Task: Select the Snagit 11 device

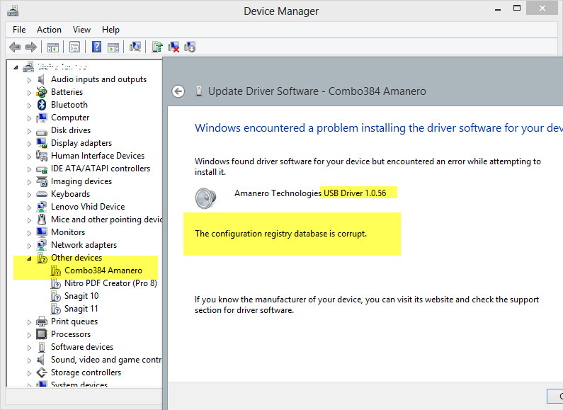Action: (81, 309)
